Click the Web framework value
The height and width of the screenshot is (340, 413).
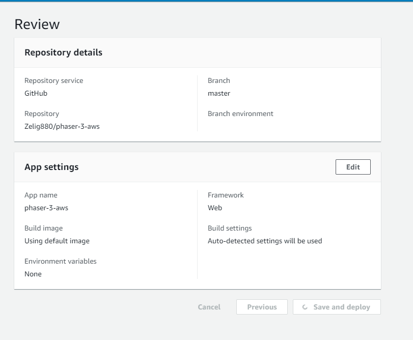[215, 208]
